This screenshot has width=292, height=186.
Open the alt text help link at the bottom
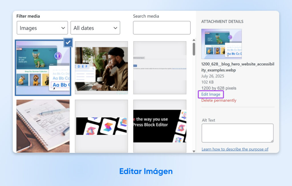pos(235,149)
